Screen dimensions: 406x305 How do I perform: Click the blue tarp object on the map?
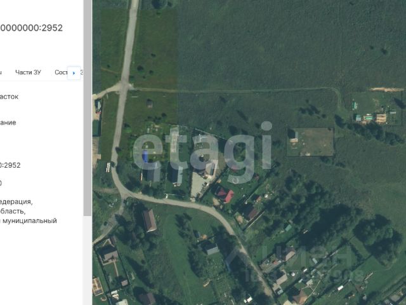145,156
